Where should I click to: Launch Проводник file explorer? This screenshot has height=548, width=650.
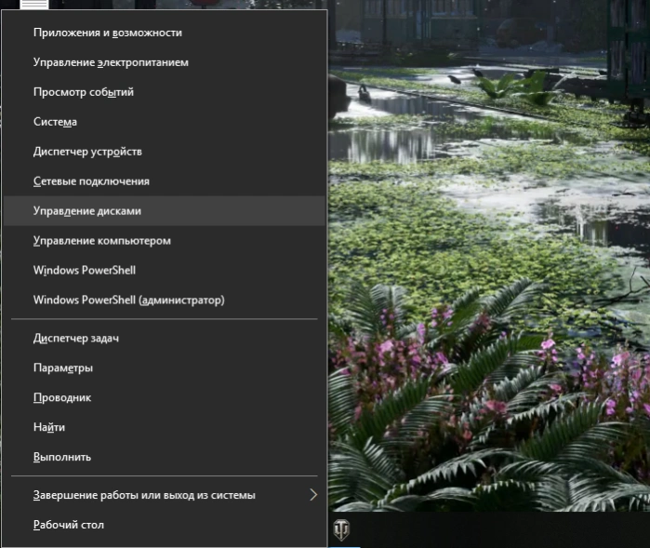coord(165,398)
